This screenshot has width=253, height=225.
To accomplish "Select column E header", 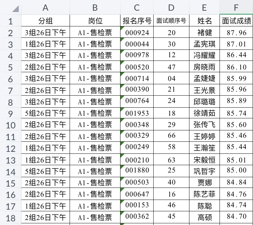I will [204, 7].
